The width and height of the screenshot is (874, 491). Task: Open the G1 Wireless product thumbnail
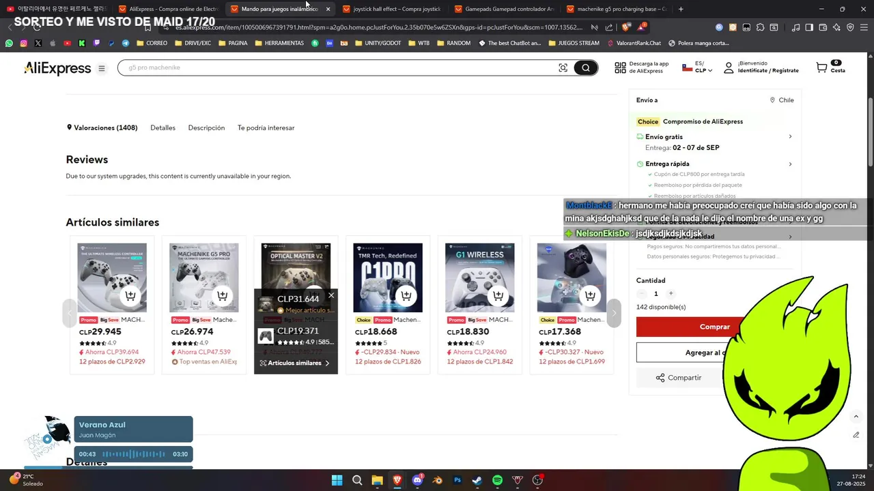tap(479, 278)
